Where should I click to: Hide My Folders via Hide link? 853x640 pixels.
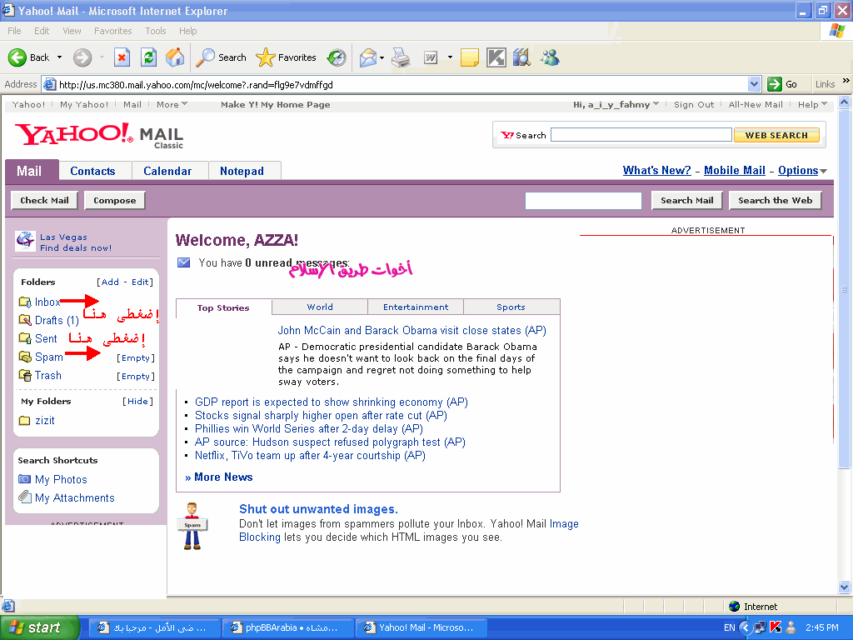point(137,401)
